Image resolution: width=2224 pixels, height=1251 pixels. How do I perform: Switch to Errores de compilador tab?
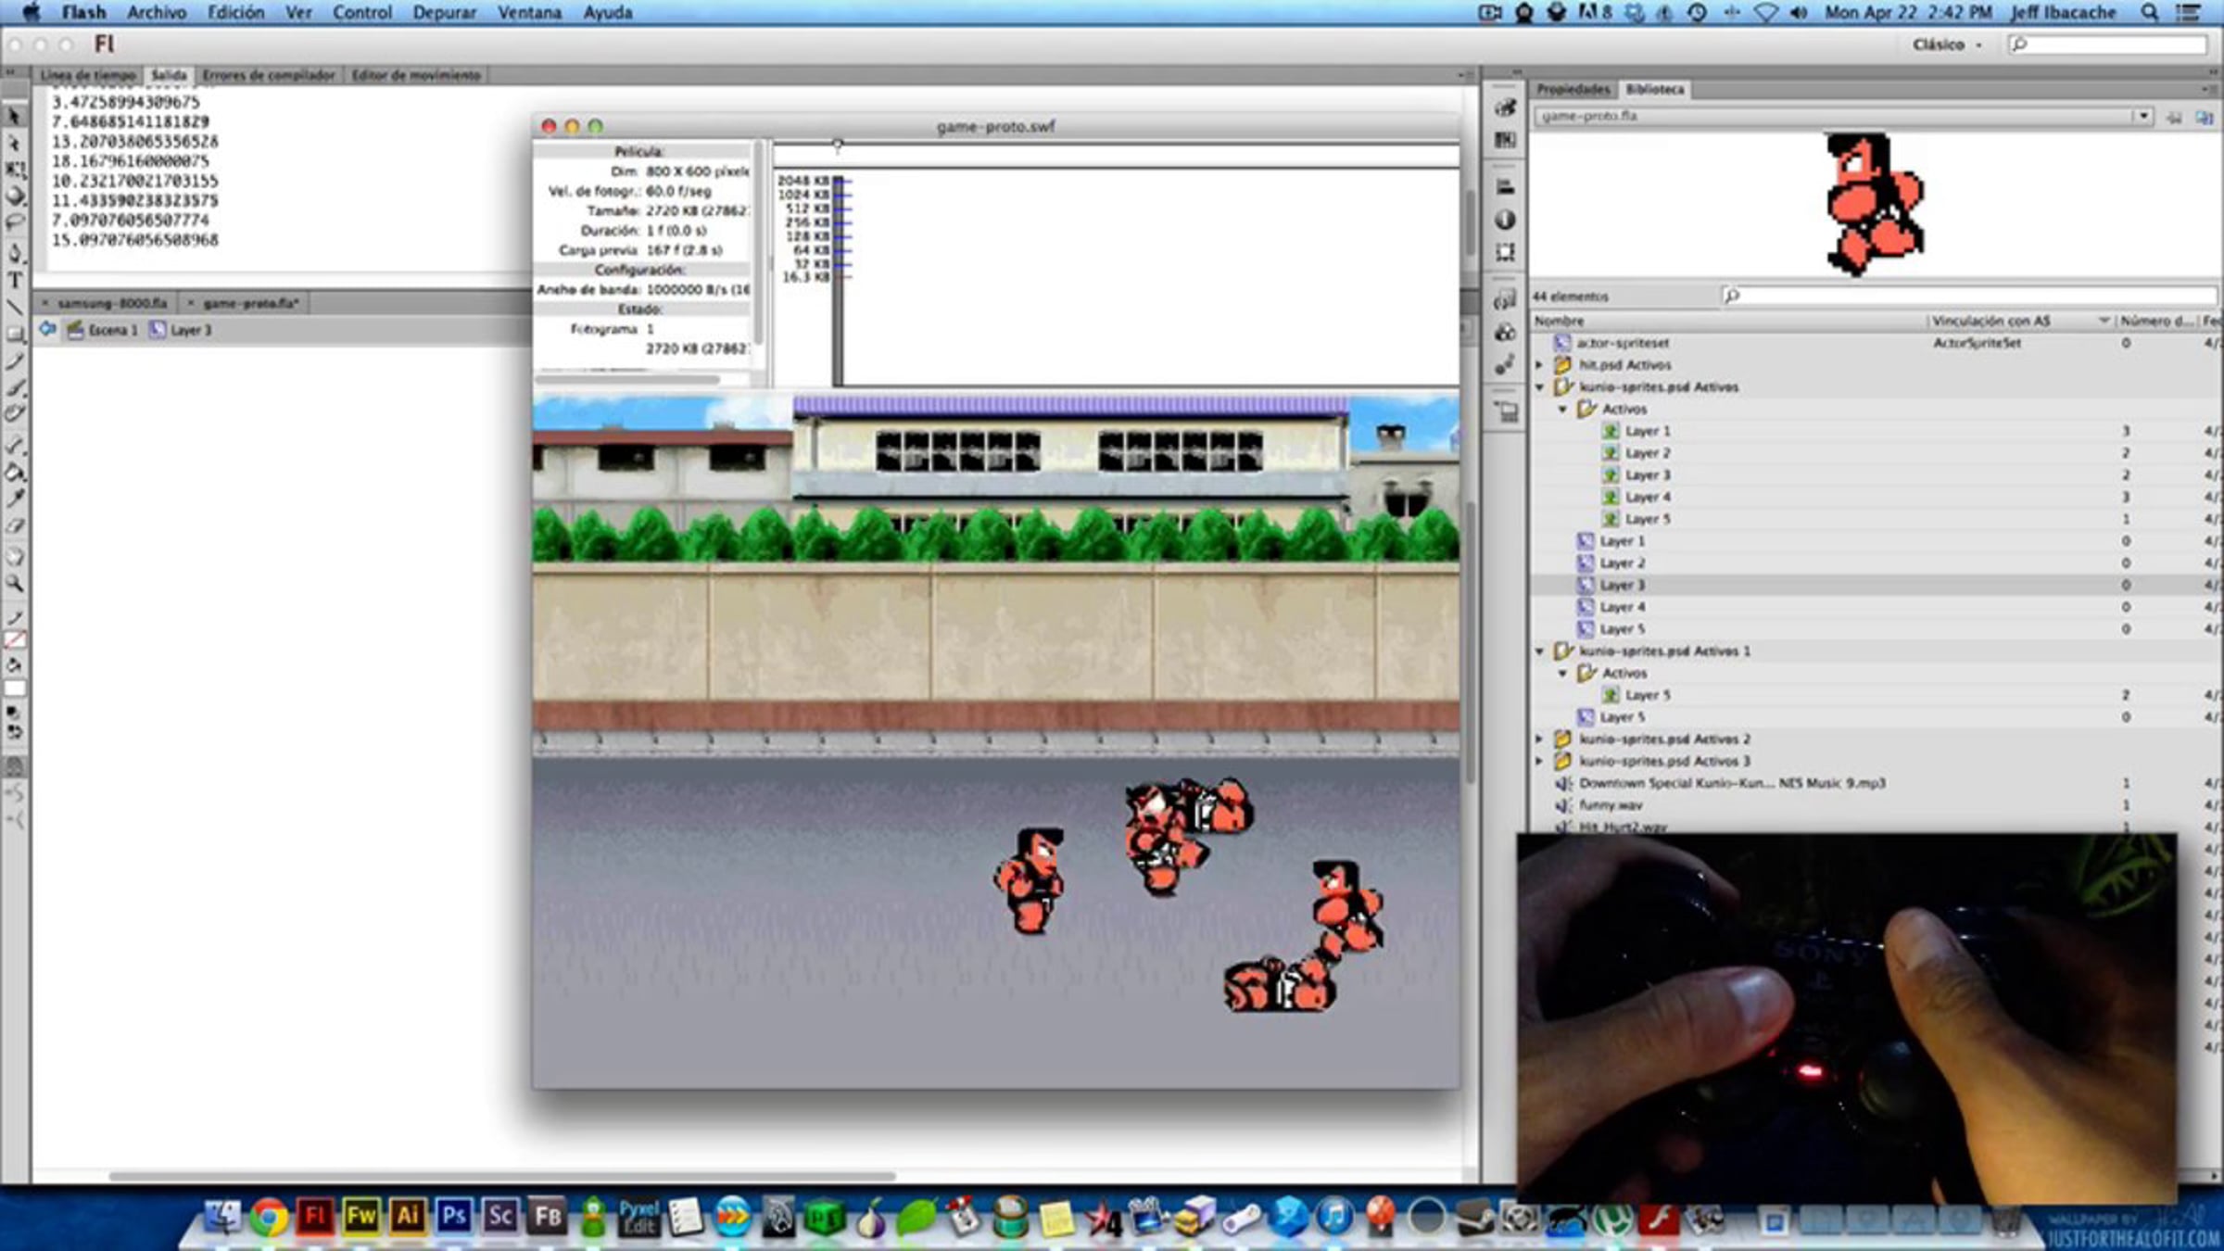tap(268, 75)
